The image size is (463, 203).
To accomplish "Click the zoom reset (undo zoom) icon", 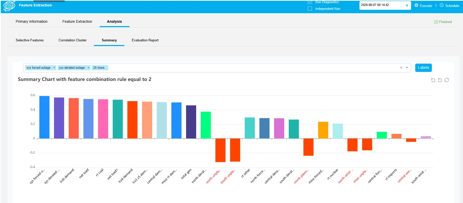I will pyautogui.click(x=440, y=80).
